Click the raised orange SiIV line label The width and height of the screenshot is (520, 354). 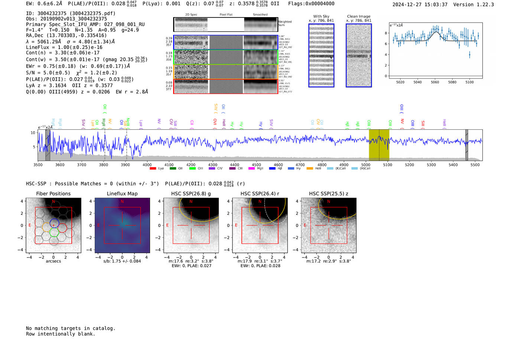pos(216,108)
